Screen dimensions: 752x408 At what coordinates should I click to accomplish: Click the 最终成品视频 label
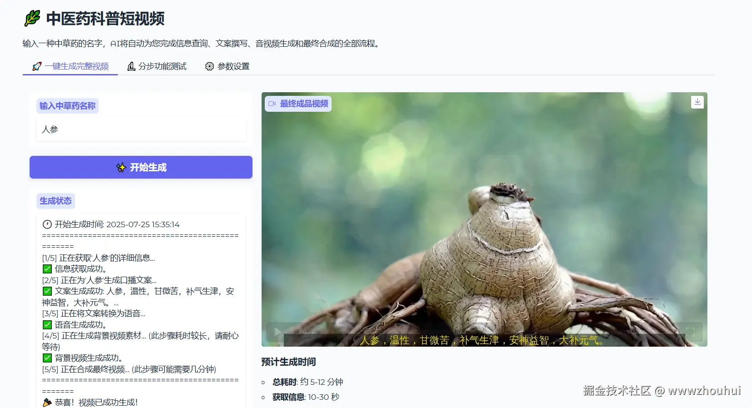[298, 104]
